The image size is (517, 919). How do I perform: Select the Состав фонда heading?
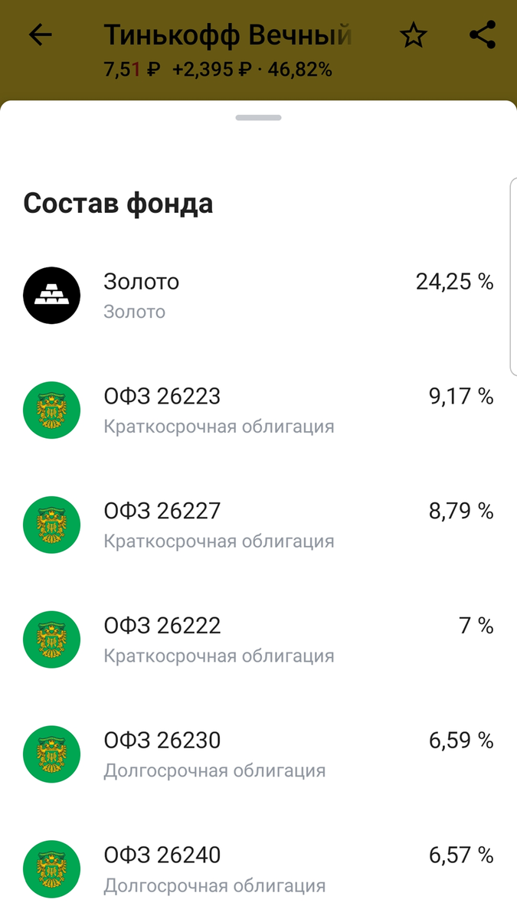[x=119, y=204]
